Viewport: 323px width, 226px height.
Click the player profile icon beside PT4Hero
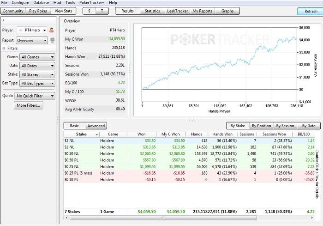(52, 30)
